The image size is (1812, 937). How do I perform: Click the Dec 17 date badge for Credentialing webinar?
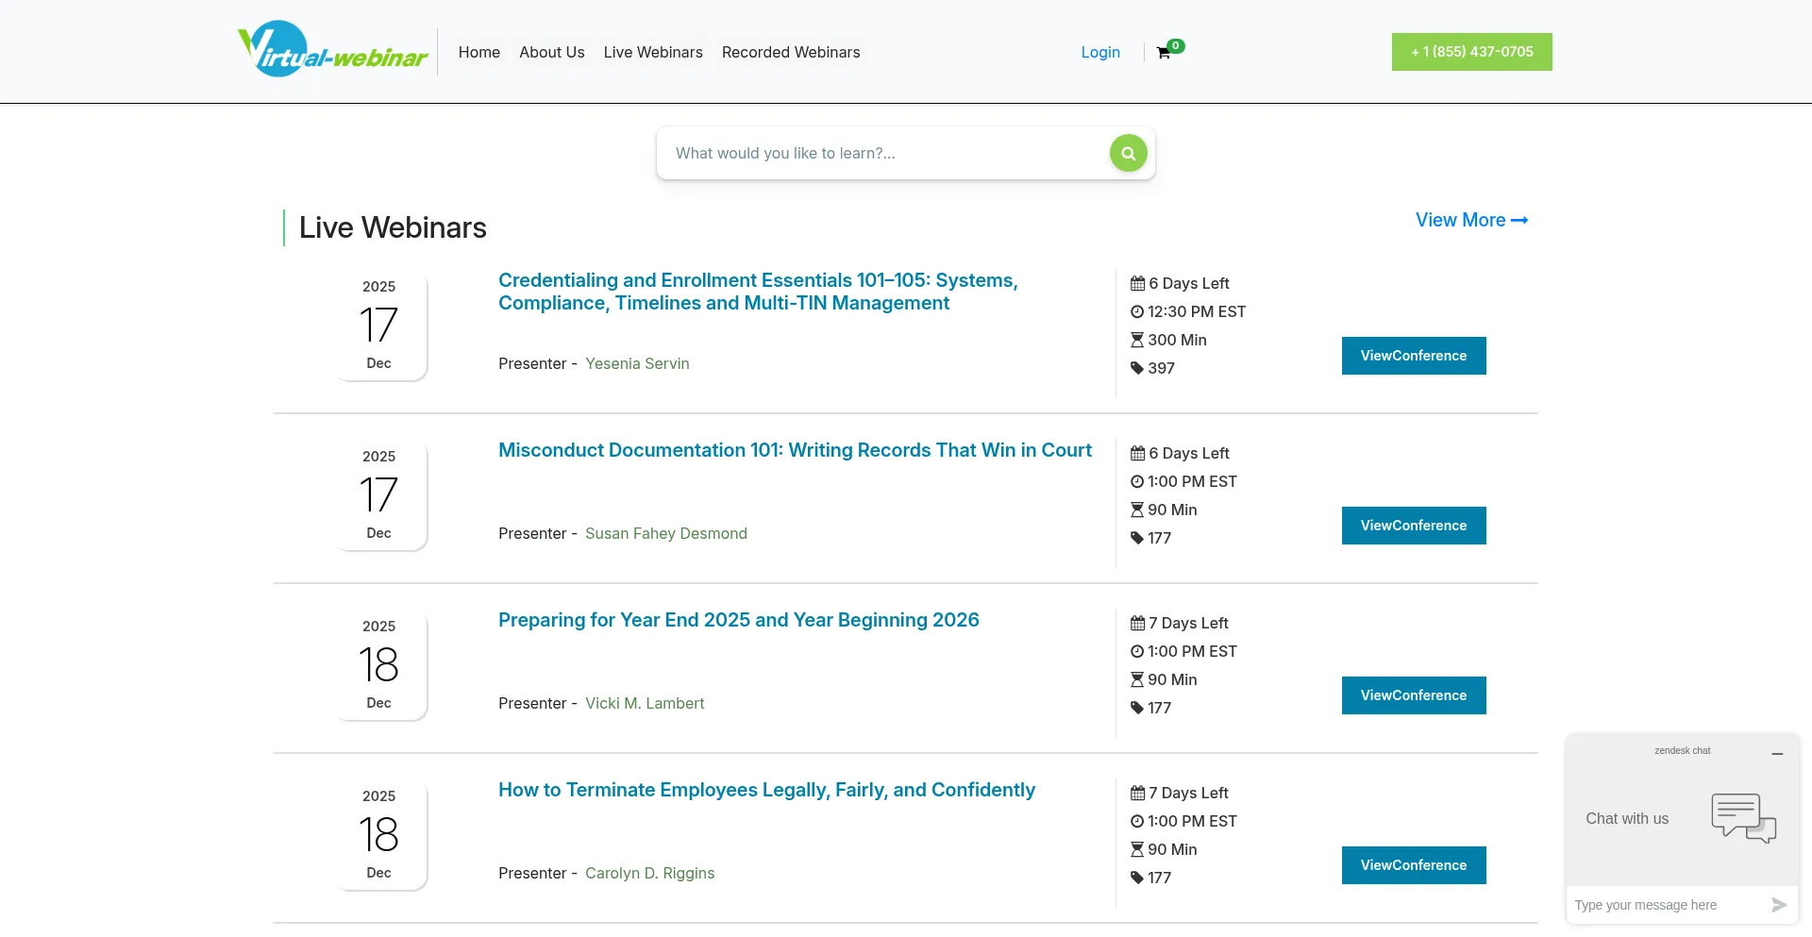(379, 326)
